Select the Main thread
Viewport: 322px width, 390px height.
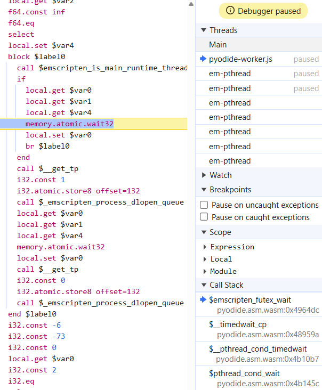218,45
